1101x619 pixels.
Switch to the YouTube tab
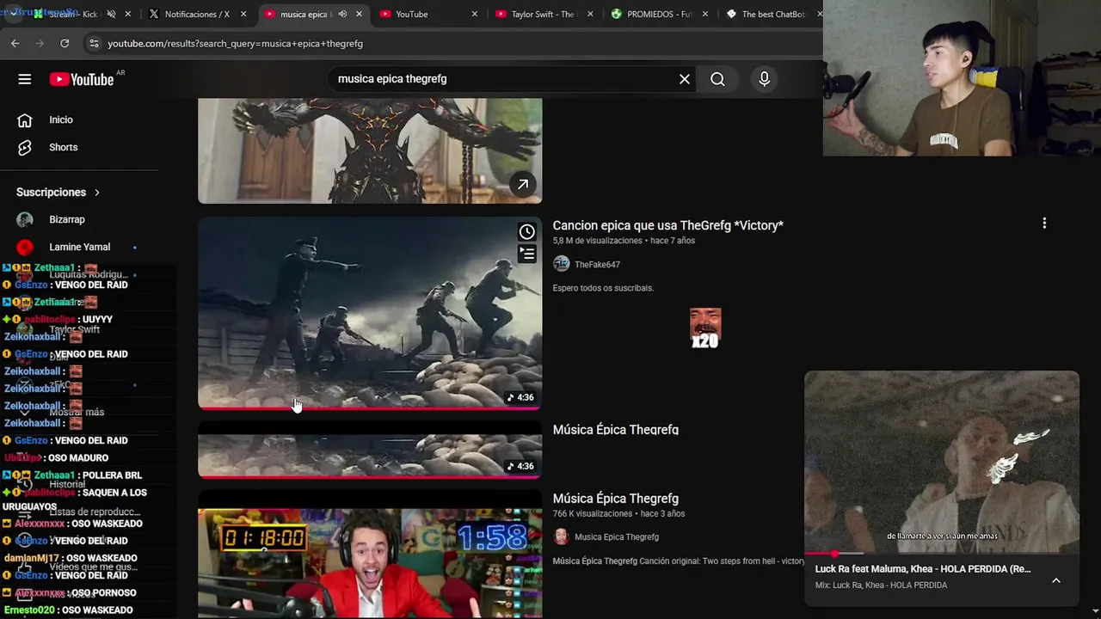[412, 14]
